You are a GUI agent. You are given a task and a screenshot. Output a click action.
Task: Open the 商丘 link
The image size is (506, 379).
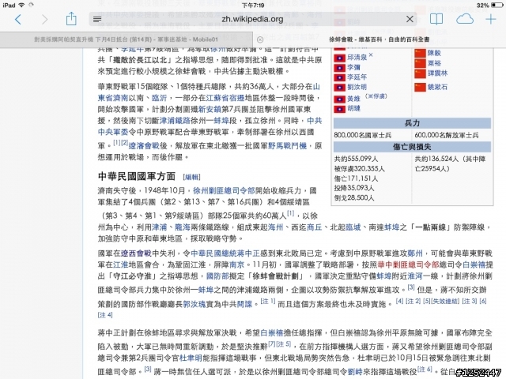(x=314, y=227)
